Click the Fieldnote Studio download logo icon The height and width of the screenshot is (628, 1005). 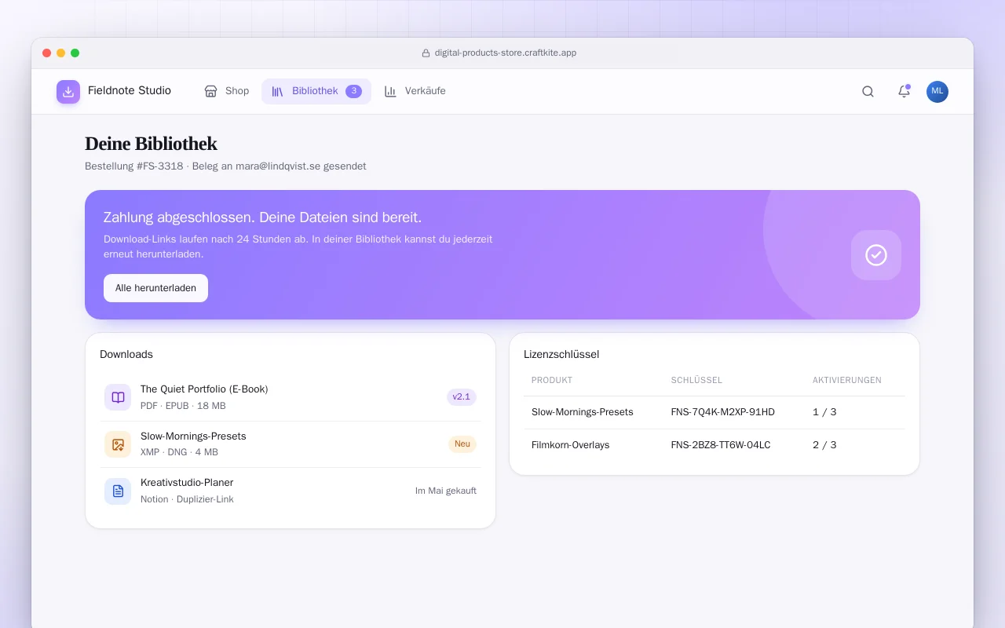68,92
